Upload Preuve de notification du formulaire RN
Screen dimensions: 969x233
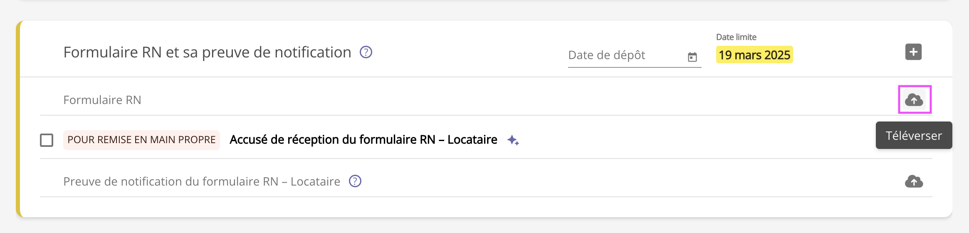point(914,181)
